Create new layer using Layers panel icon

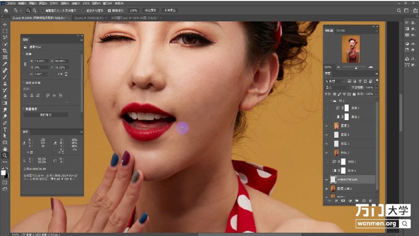(x=364, y=201)
